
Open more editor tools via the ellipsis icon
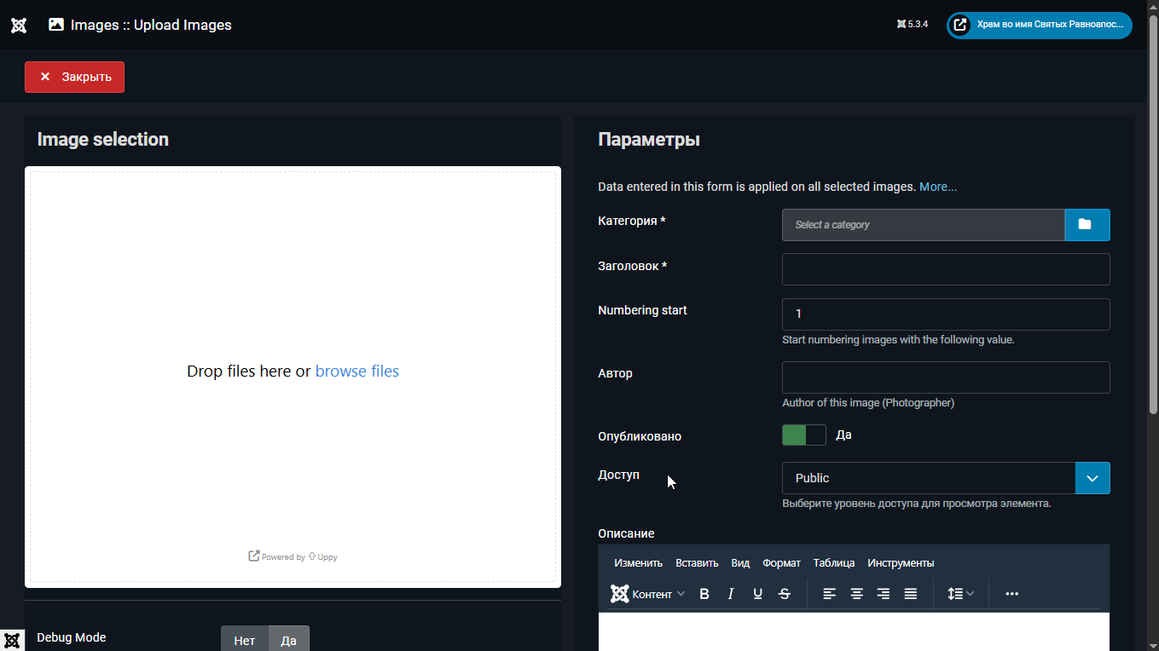tap(1011, 593)
